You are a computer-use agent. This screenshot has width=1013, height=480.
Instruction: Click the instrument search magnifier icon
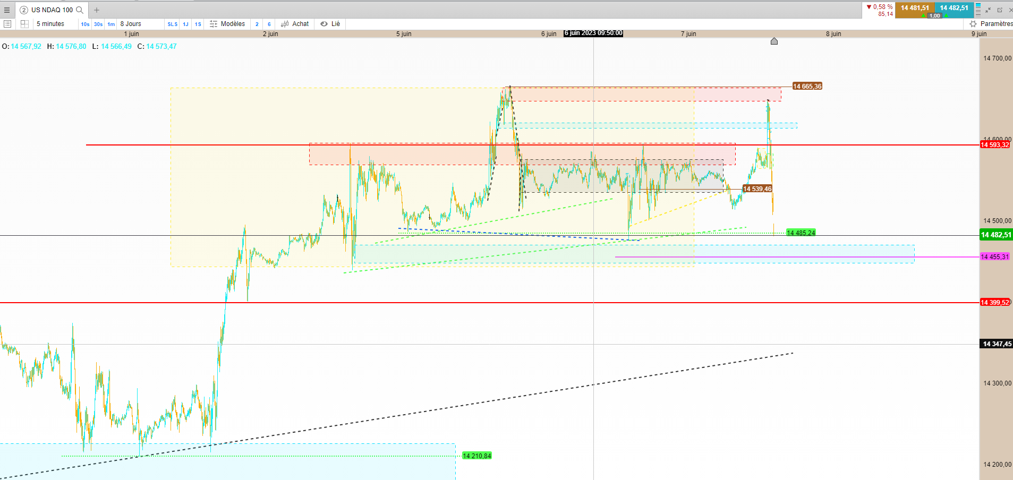pos(80,10)
